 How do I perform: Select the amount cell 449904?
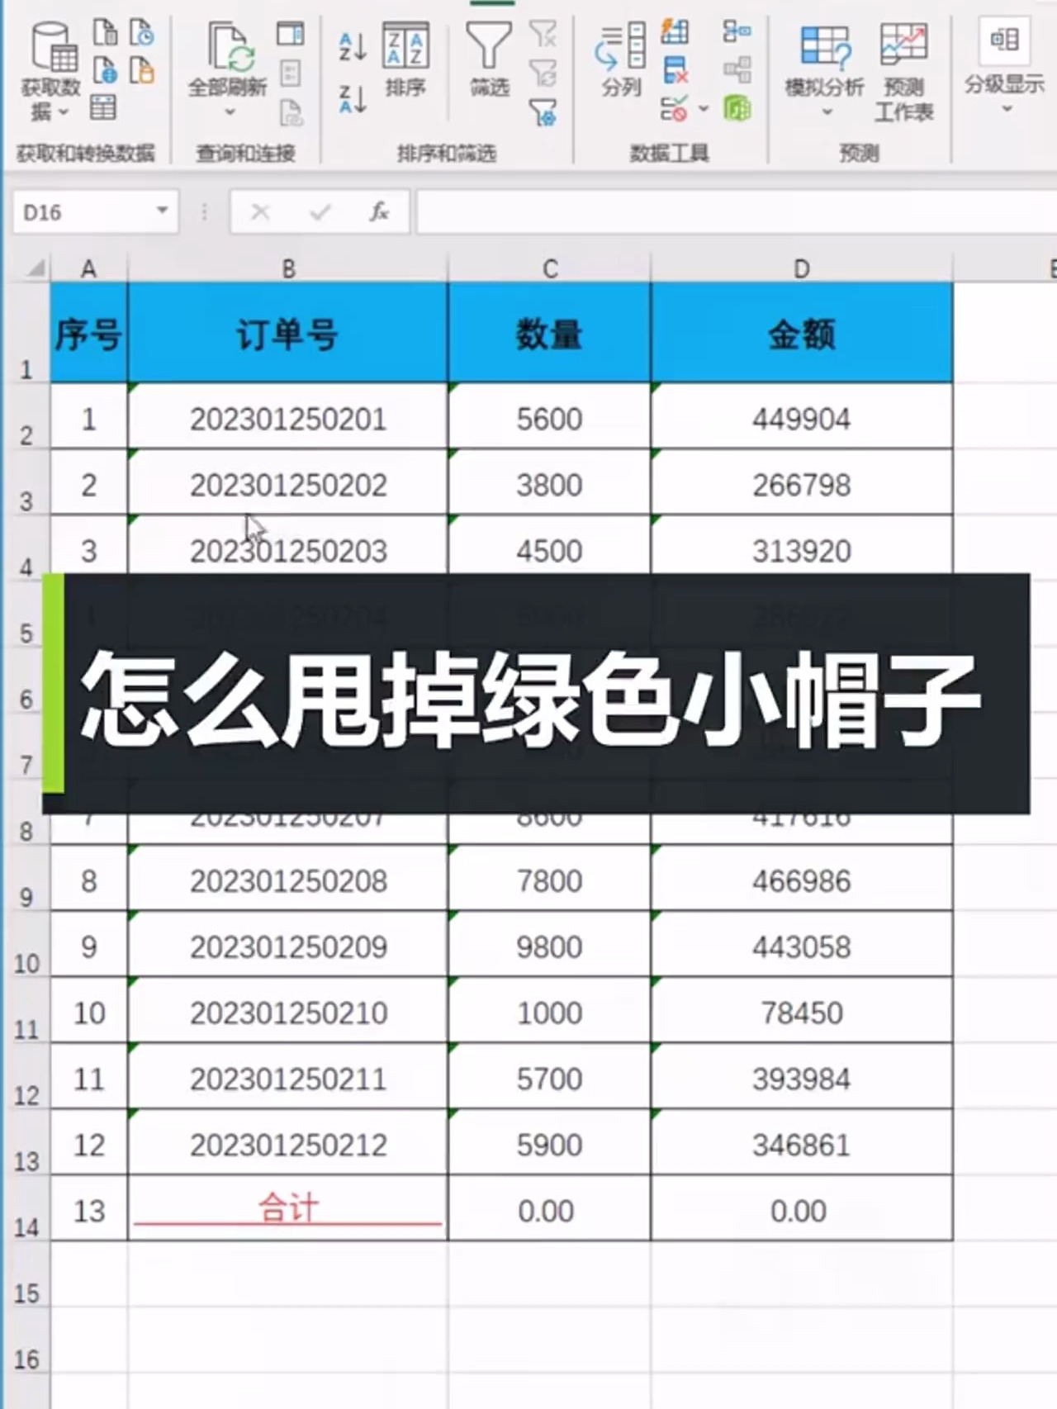pos(802,417)
